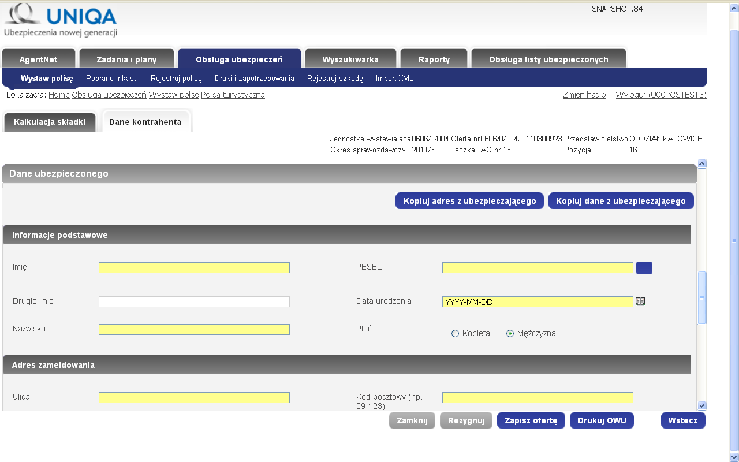Image resolution: width=739 pixels, height=462 pixels.
Task: Focus the Ulica input field
Action: click(194, 397)
